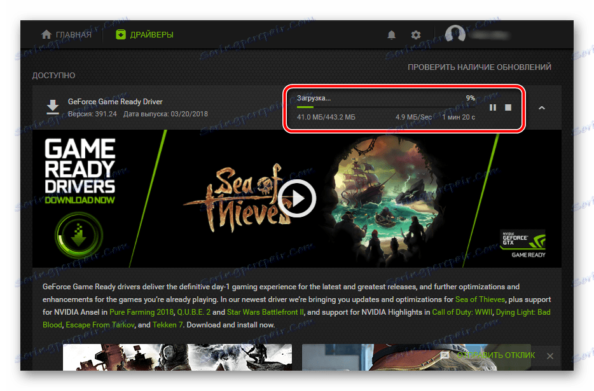594x391 pixels.
Task: Click the Доступно section header
Action: tap(53, 76)
